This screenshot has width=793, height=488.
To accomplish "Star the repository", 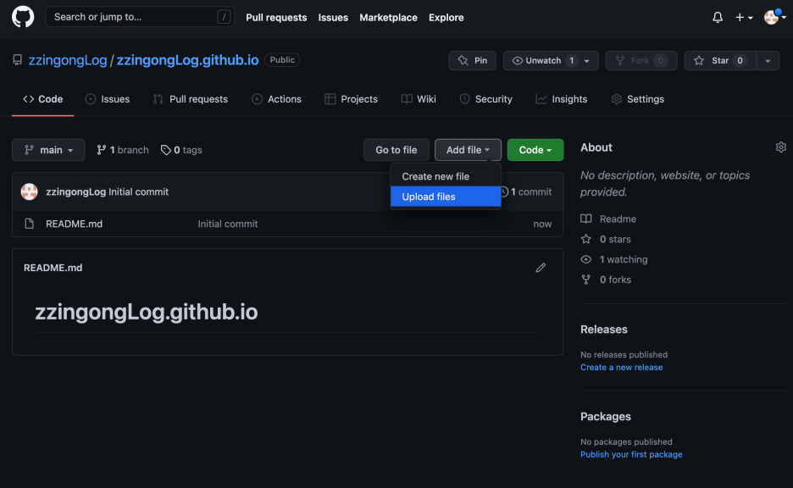I will pyautogui.click(x=720, y=61).
